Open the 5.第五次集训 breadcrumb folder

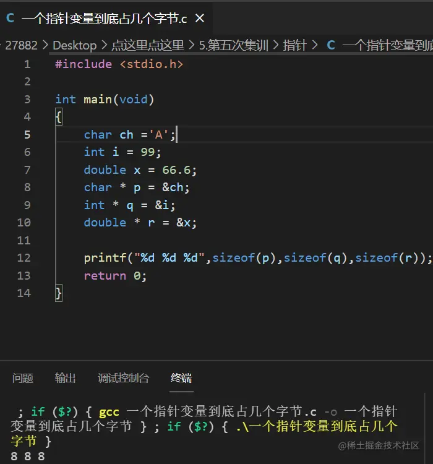[234, 46]
